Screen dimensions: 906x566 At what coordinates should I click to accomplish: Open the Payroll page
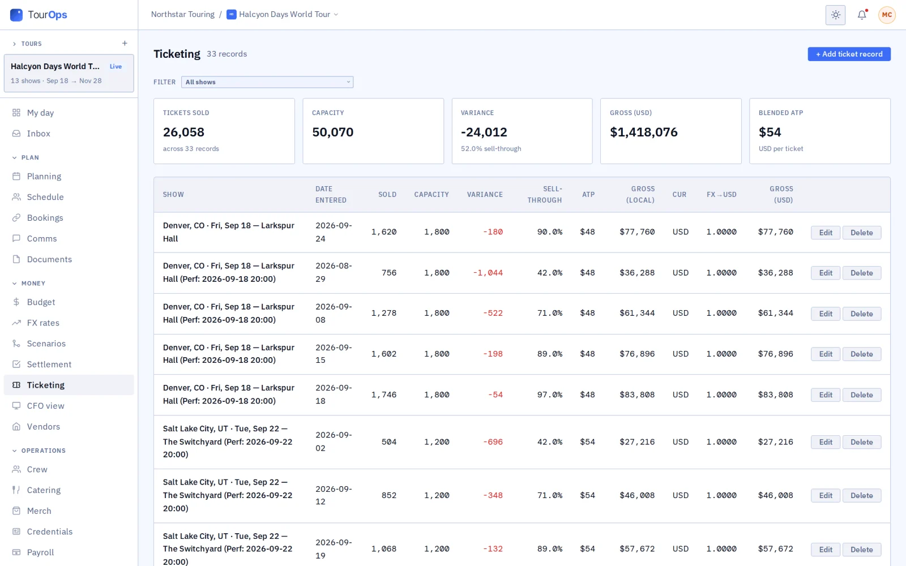tap(69, 552)
